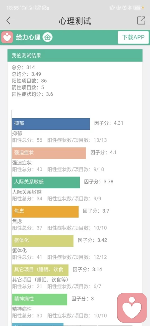Tap the 给力心理 heart logo

coord(7,37)
